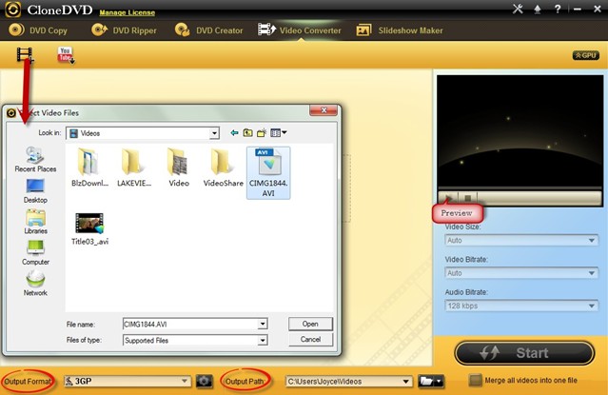Image resolution: width=608 pixels, height=395 pixels.
Task: Click the preview seek bar
Action: (520, 188)
